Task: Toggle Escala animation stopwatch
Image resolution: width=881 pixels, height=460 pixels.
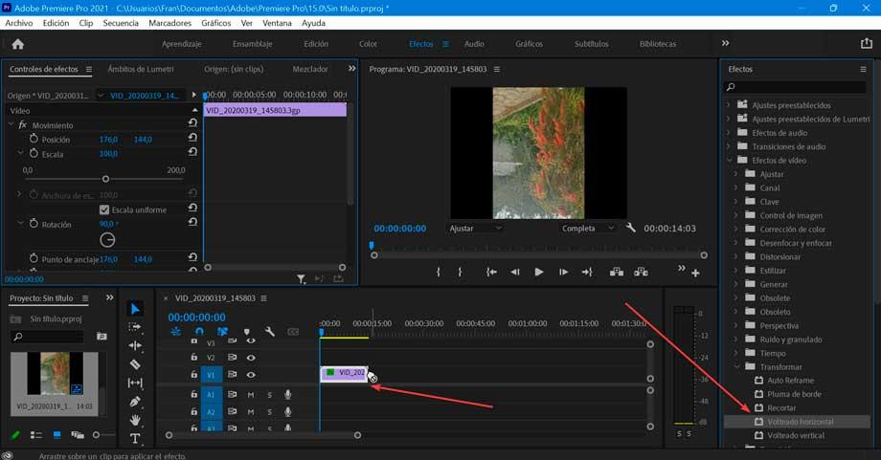Action: [x=34, y=153]
